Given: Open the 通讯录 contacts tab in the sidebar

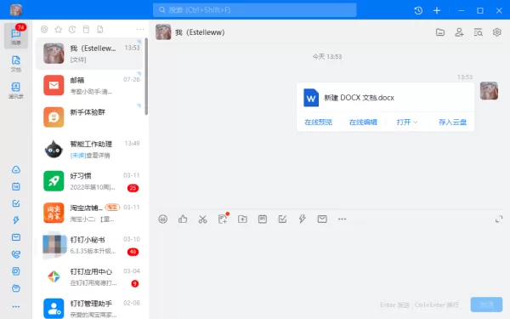Looking at the screenshot, I should 16,90.
